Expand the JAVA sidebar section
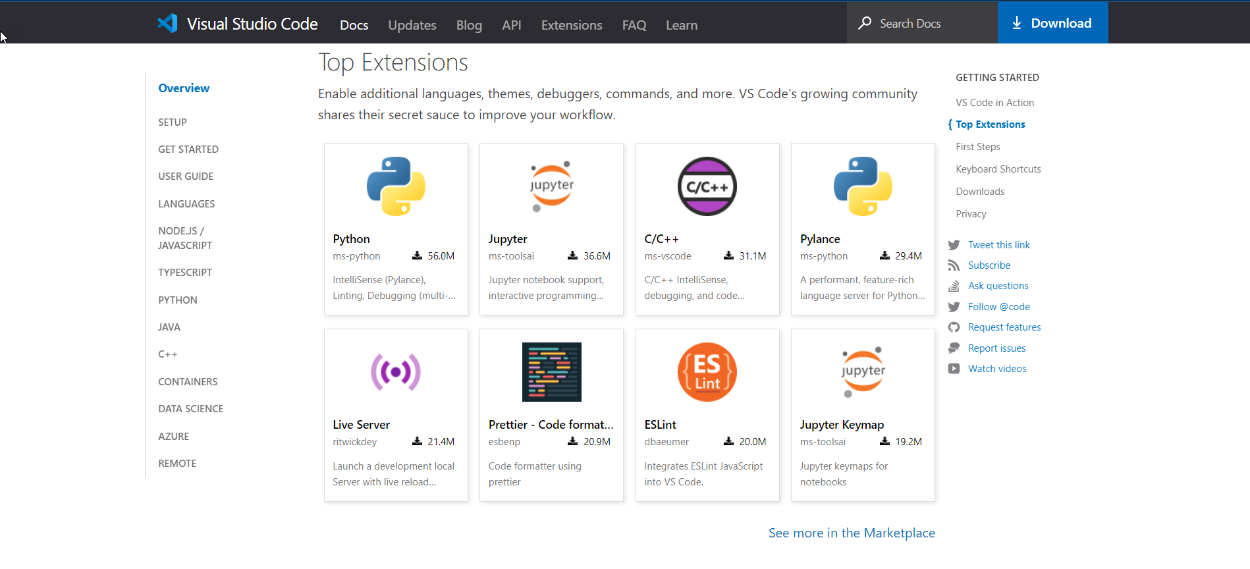Image resolution: width=1250 pixels, height=569 pixels. 169,327
